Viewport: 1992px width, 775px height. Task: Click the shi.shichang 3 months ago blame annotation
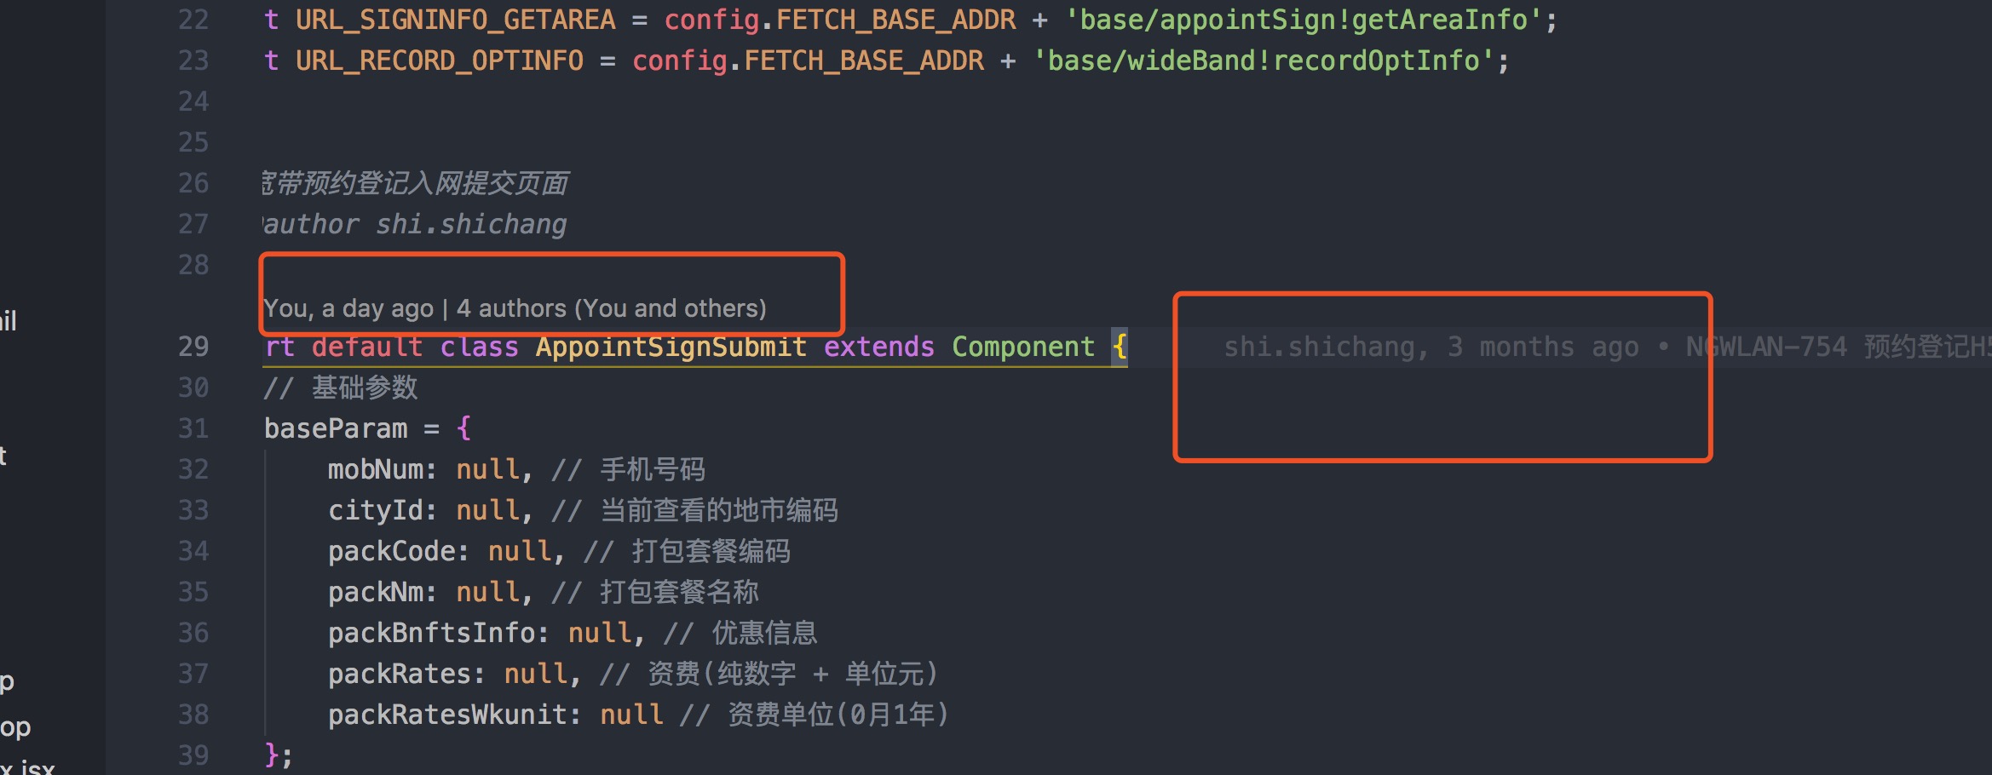[1431, 347]
